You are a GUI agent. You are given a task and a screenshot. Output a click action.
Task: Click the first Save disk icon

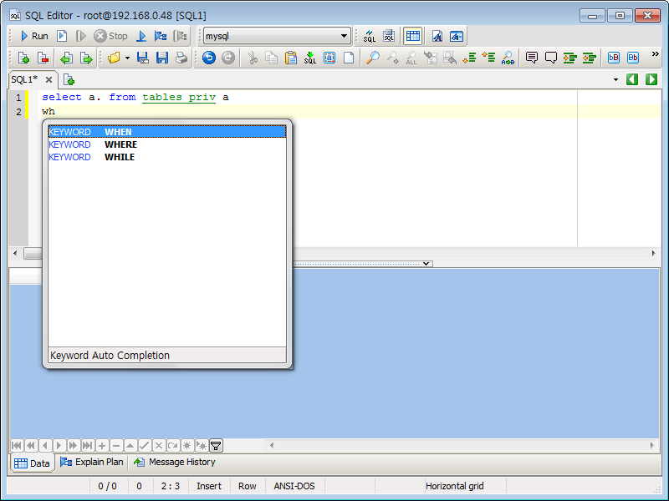click(x=142, y=58)
